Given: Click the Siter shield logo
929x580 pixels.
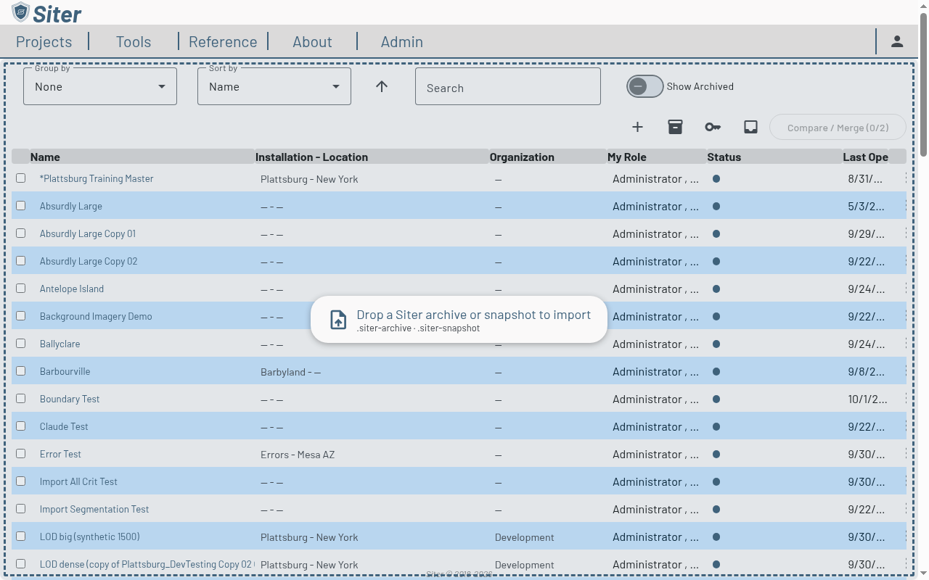Looking at the screenshot, I should click(20, 12).
